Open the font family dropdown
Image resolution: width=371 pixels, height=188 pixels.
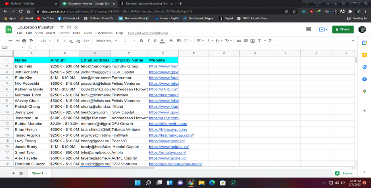coord(106,41)
